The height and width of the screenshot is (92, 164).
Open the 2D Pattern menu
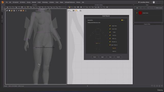[23, 2]
